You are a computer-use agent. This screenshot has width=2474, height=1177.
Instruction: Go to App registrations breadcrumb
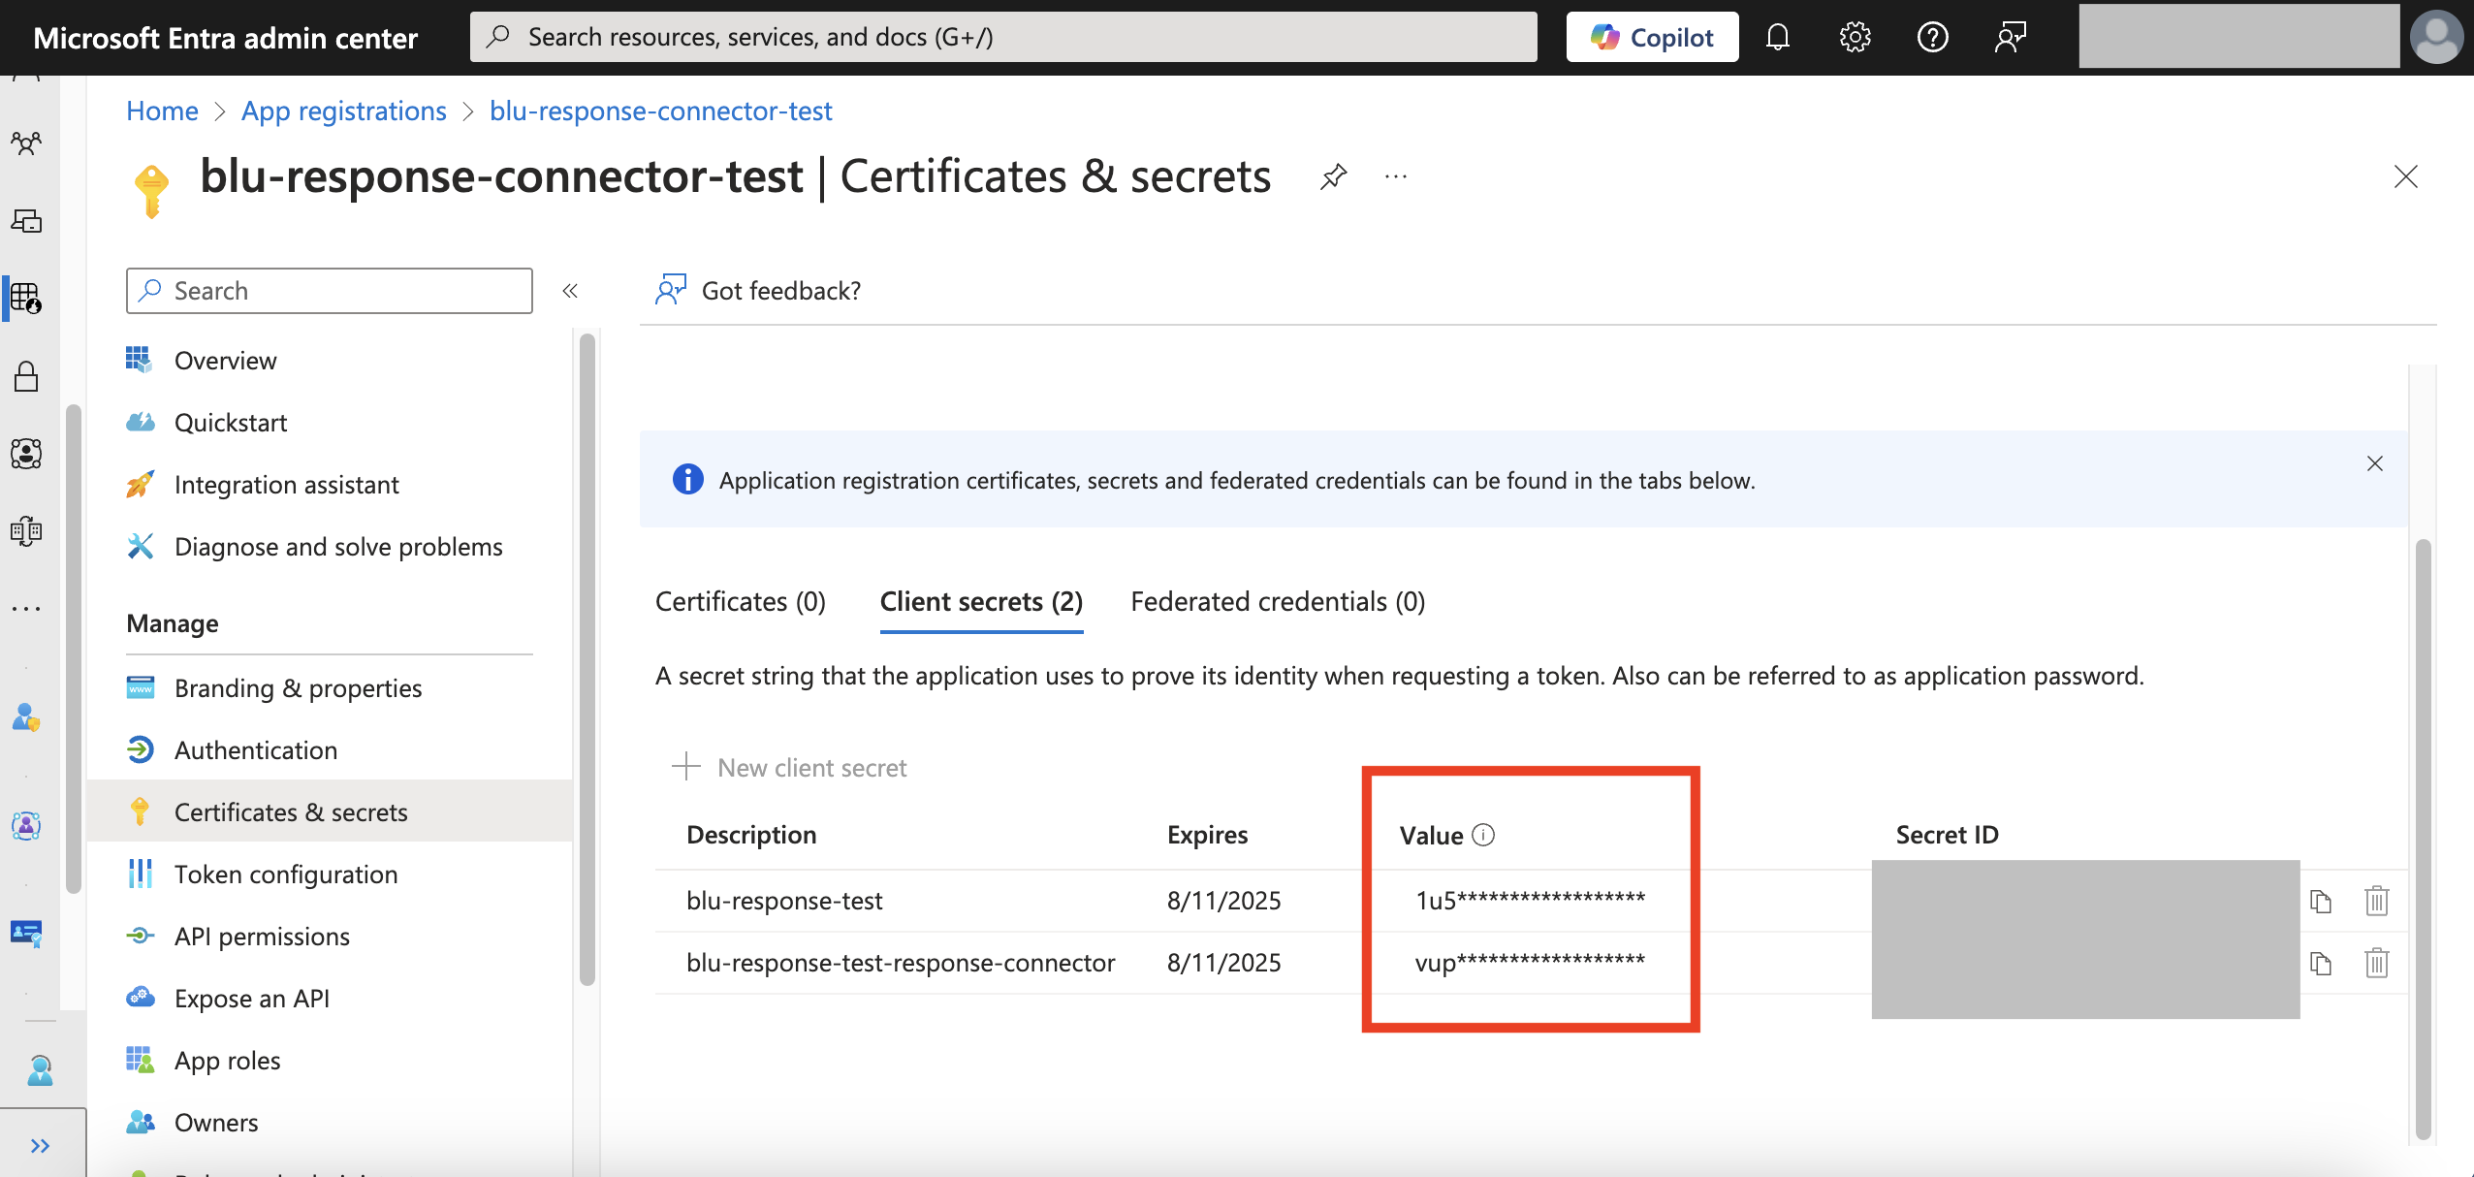[x=344, y=111]
